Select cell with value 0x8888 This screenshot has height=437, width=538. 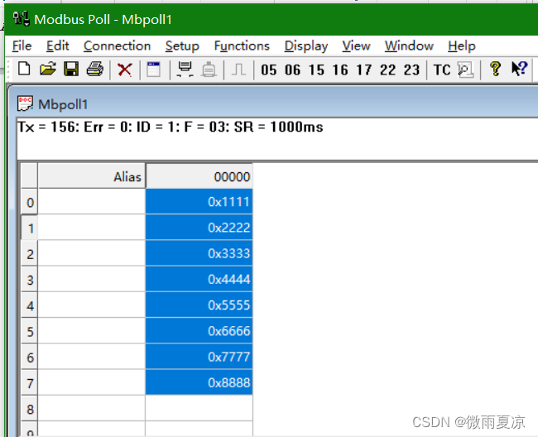pyautogui.click(x=199, y=382)
